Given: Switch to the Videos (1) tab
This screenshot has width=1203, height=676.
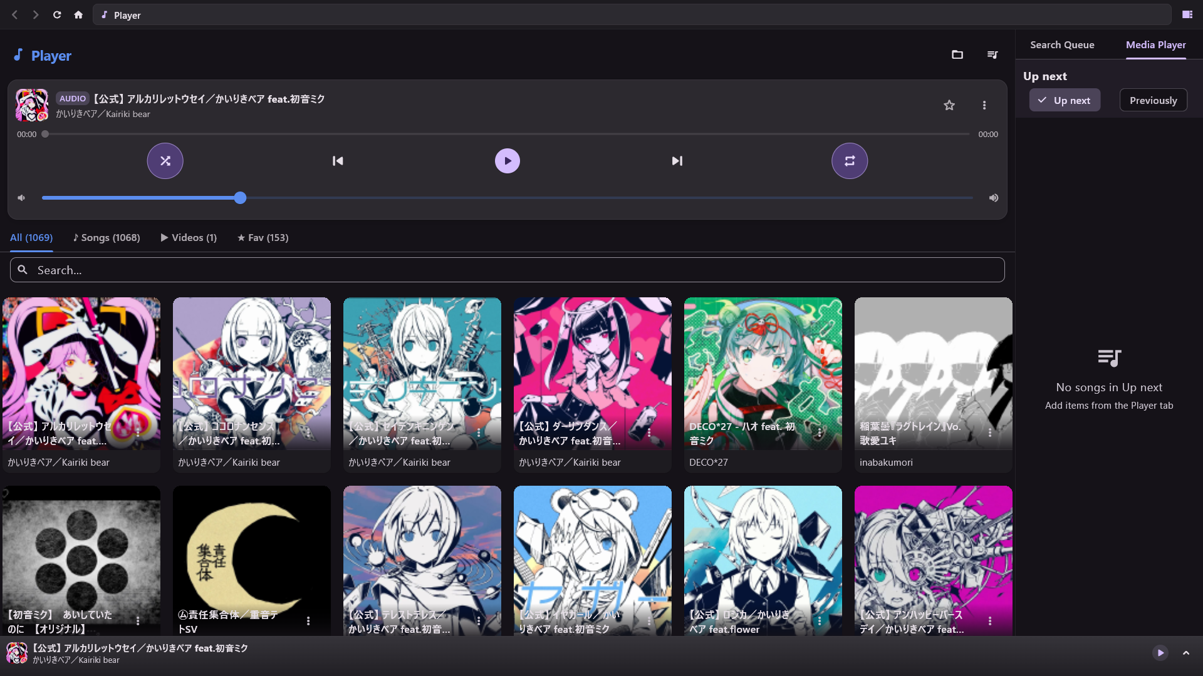Looking at the screenshot, I should point(189,238).
